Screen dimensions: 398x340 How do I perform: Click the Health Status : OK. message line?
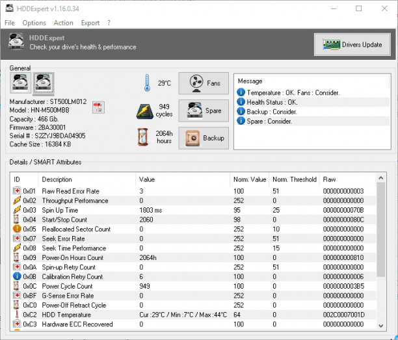tap(272, 102)
